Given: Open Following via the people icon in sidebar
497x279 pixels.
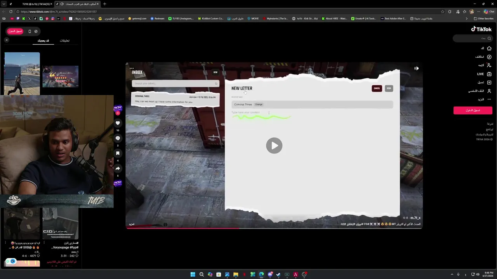Looking at the screenshot, I should [x=489, y=65].
